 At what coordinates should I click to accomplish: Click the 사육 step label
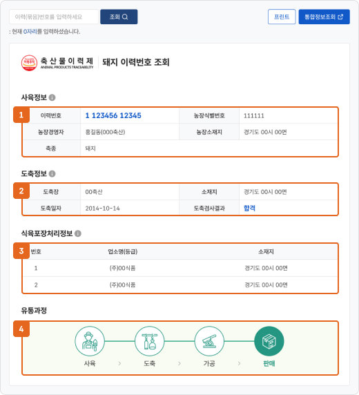coord(90,363)
